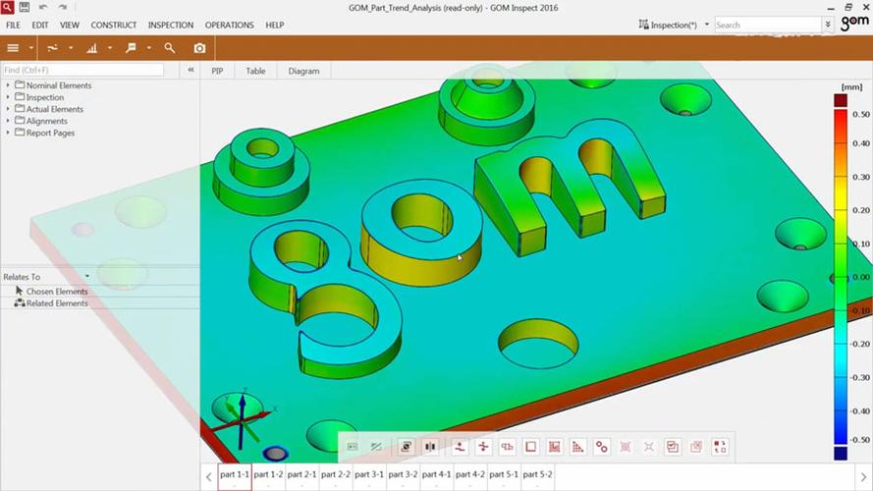Expand the search options double chevron

pyautogui.click(x=828, y=25)
